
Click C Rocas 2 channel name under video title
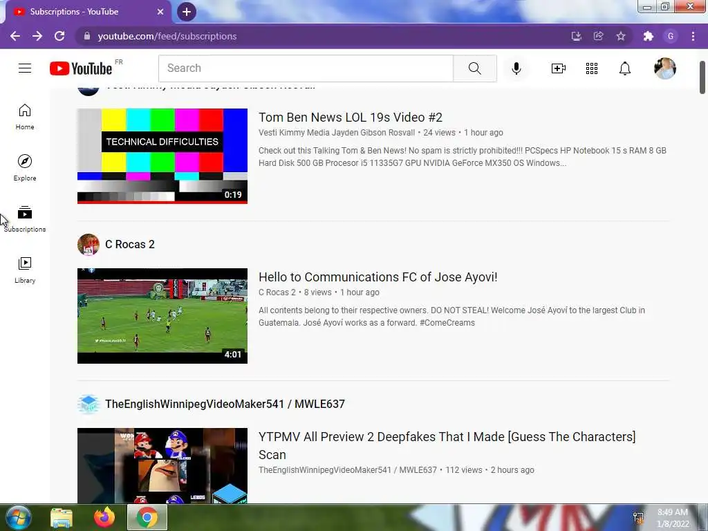[x=277, y=292]
